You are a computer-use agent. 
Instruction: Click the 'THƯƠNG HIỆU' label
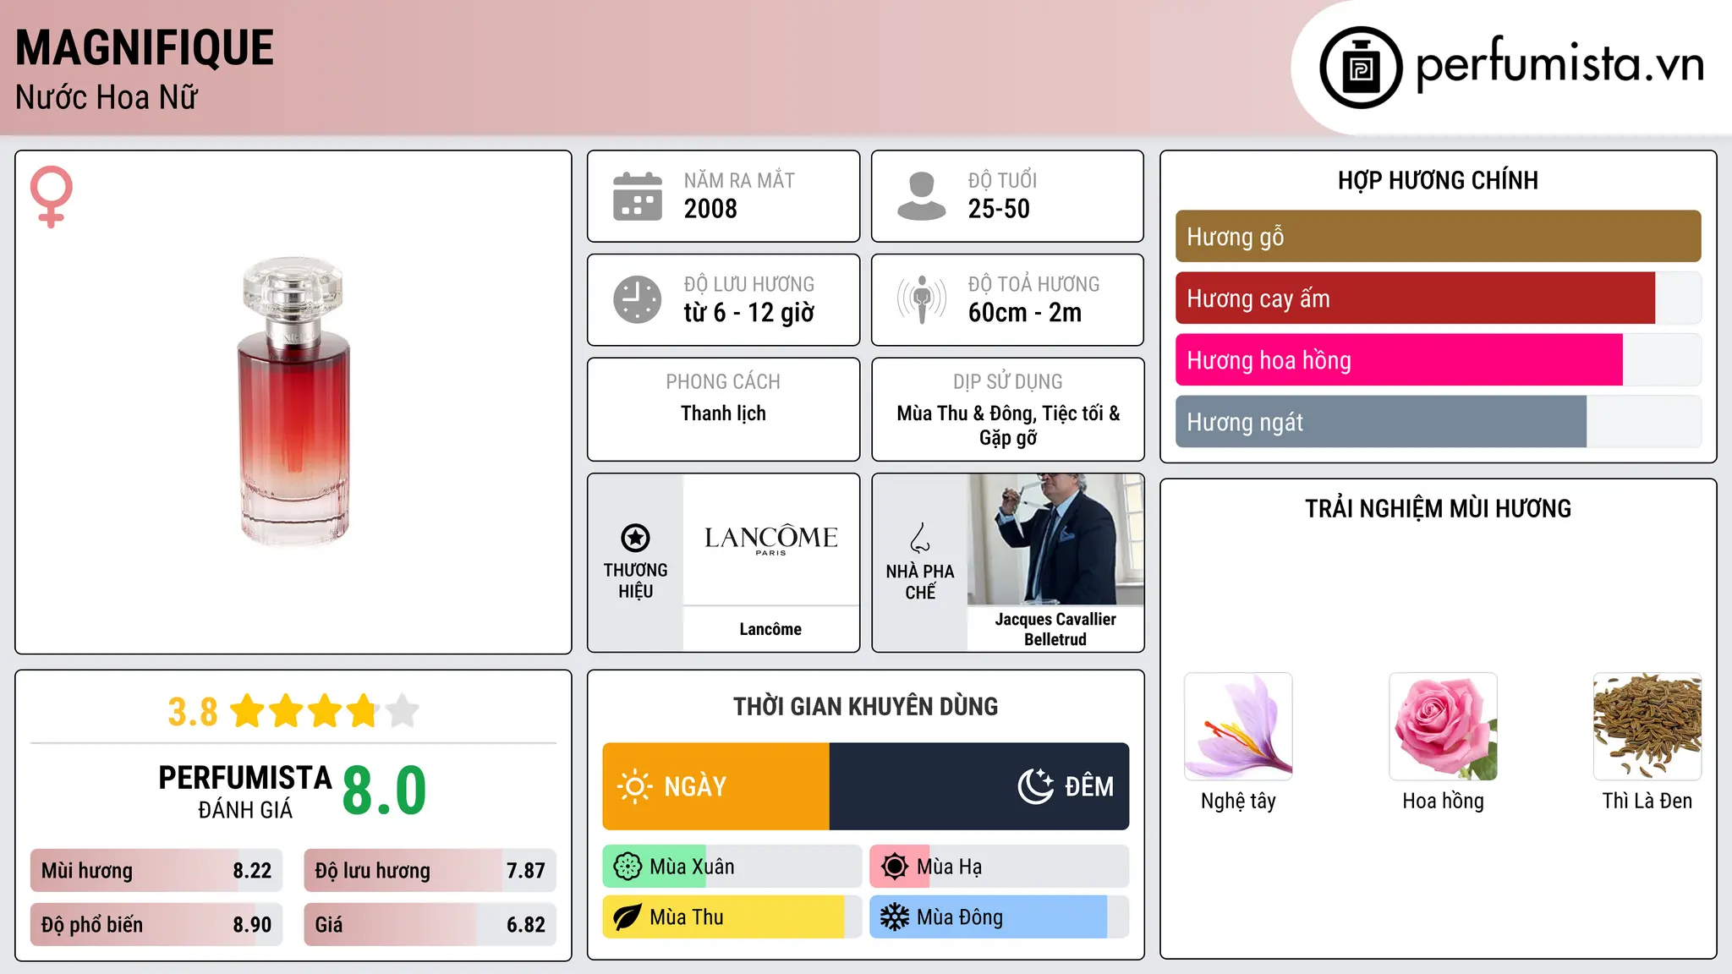(635, 581)
